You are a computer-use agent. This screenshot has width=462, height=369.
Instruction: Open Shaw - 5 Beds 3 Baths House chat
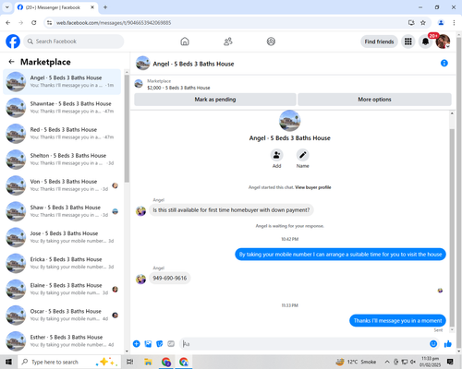[x=62, y=211]
